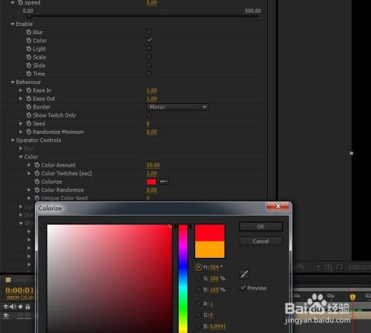
Task: Click the Randomize Minimum value 0.00
Action: [151, 132]
